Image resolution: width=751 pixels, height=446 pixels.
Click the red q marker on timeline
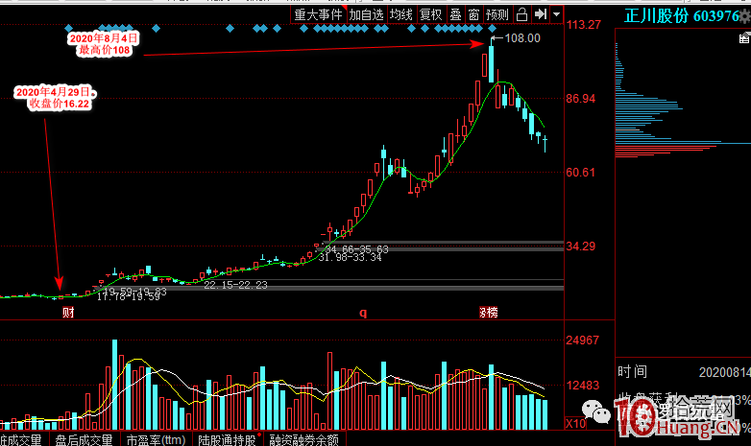click(x=363, y=313)
